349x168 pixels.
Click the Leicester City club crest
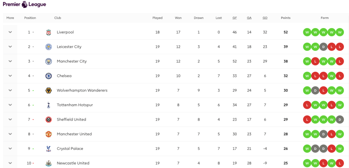[x=48, y=47]
